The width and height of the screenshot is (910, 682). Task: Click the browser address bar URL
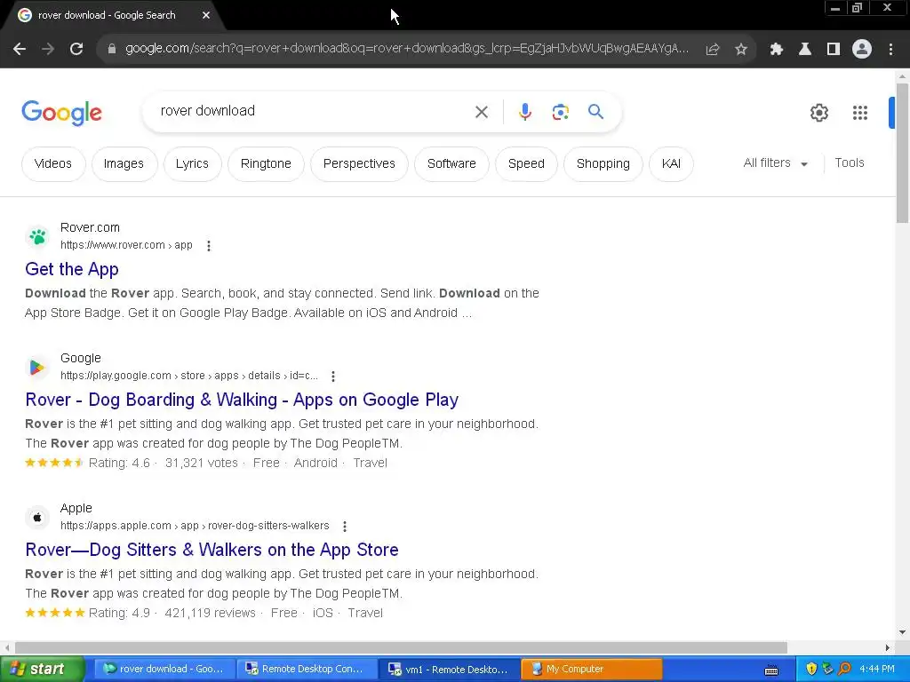pyautogui.click(x=406, y=49)
